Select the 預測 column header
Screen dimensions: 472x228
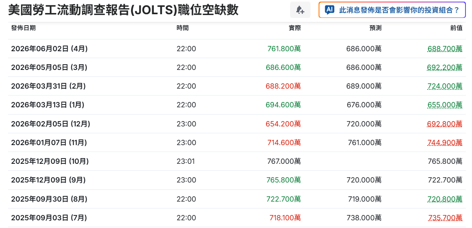[x=376, y=28]
